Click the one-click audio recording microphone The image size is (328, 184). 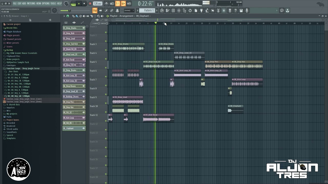point(247,10)
